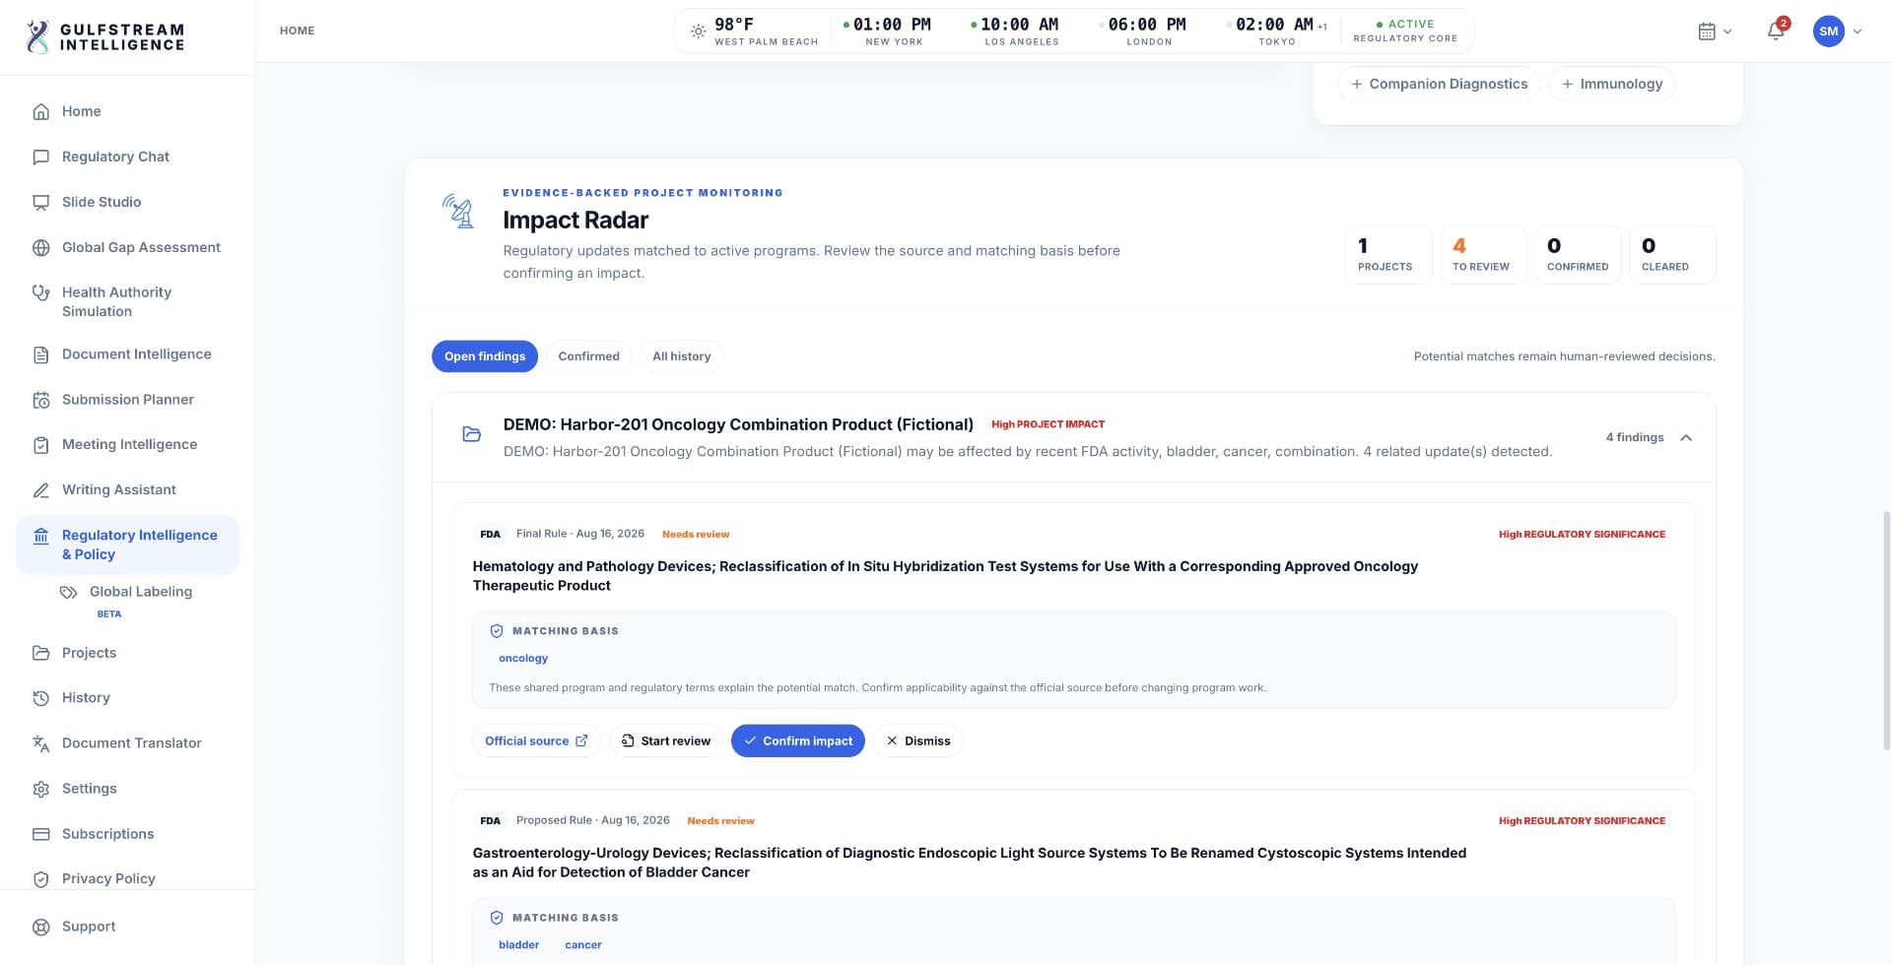This screenshot has height=965, width=1892.
Task: Switch to the Confirmed tab
Action: tap(588, 356)
